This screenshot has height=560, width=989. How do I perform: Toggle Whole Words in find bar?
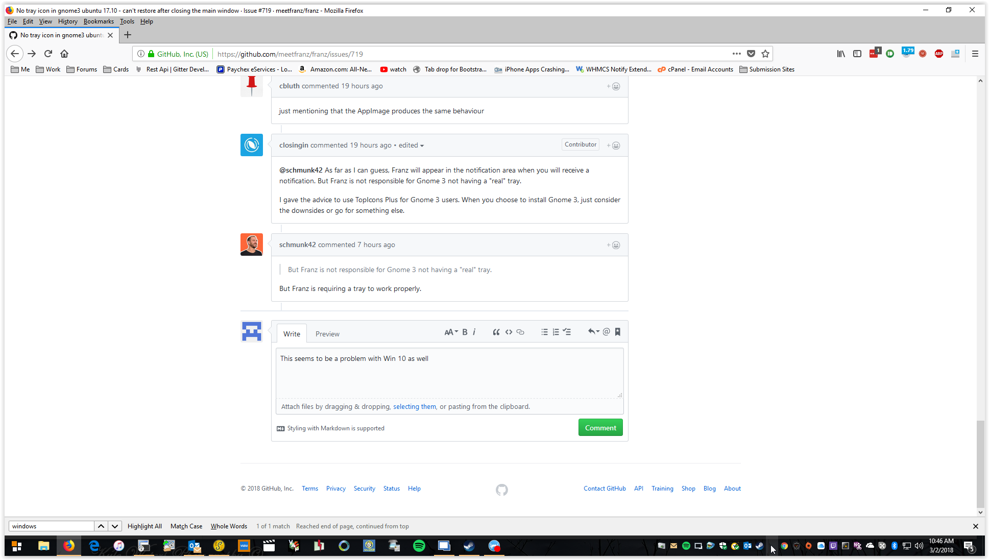[x=229, y=526]
